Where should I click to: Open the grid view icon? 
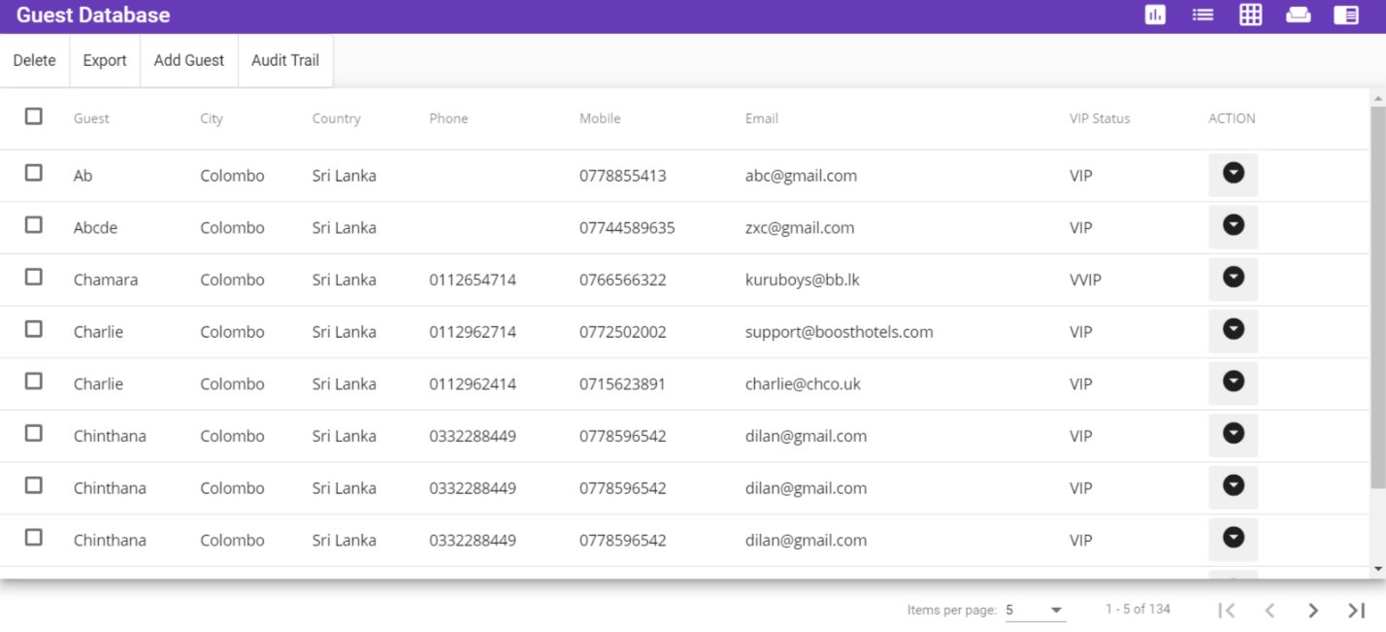[1250, 15]
